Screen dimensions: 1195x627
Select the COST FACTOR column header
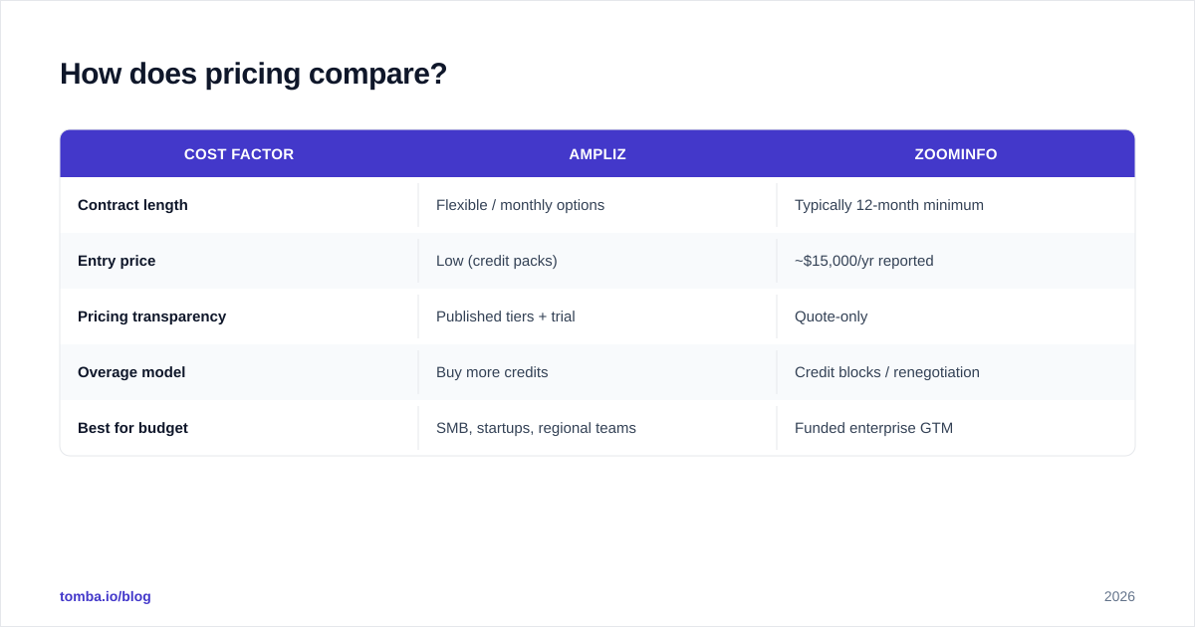(x=239, y=154)
